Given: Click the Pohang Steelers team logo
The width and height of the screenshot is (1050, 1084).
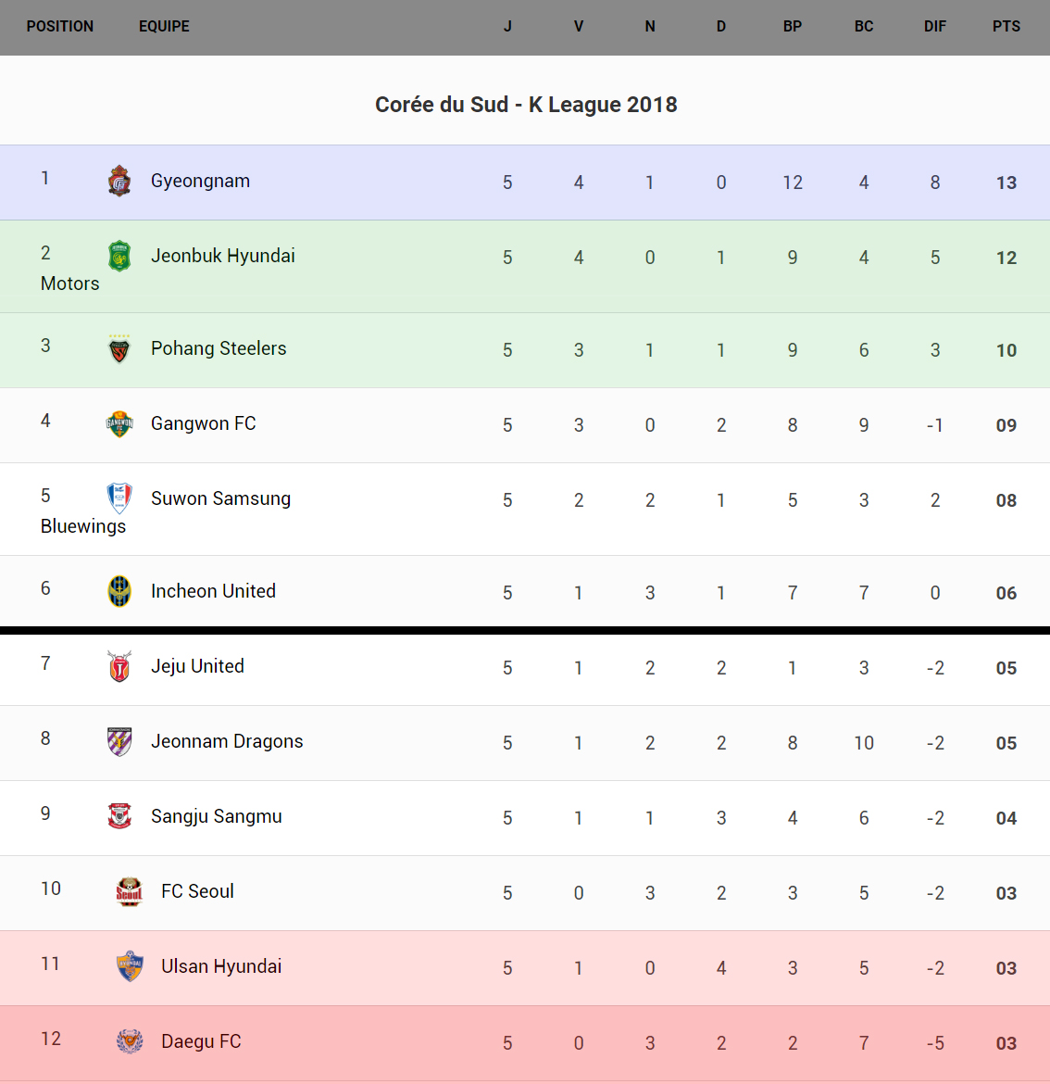Looking at the screenshot, I should click(x=119, y=349).
